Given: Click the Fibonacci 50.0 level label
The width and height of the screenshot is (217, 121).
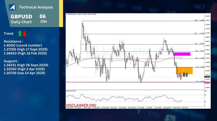Looking at the screenshot, I should (197, 51).
